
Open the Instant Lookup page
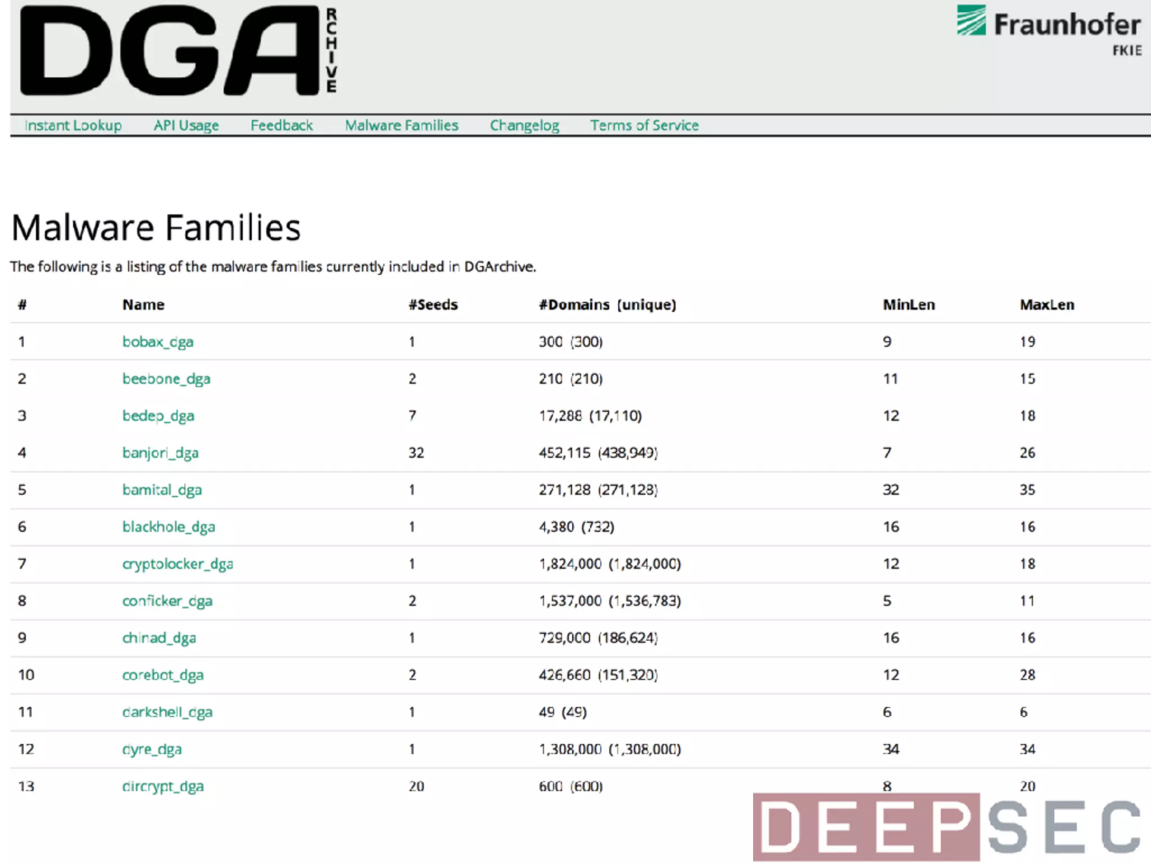73,125
